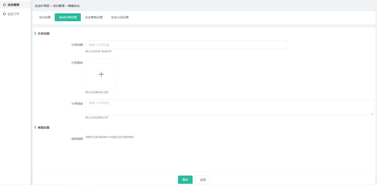Viewport: 377px width, 185px height.
Task: Click 编辑活动 breadcrumb item
Action: [74, 6]
